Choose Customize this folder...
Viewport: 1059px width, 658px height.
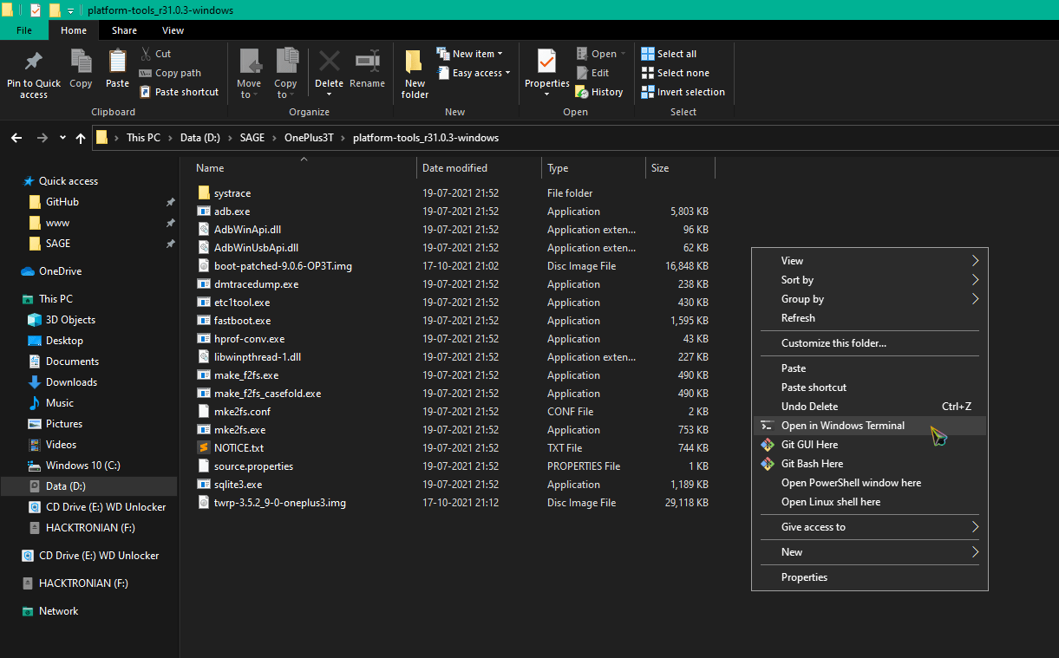(x=870, y=343)
